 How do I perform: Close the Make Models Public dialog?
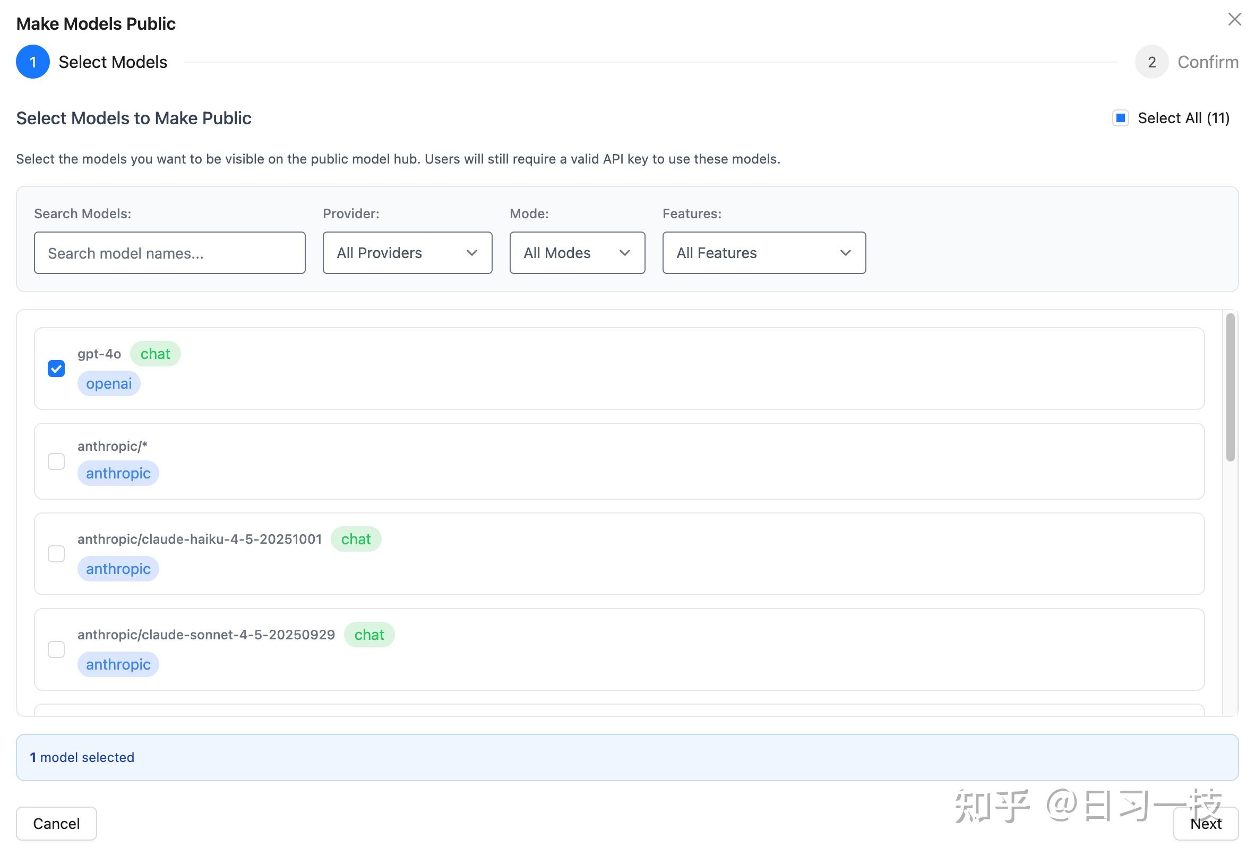click(x=1234, y=20)
